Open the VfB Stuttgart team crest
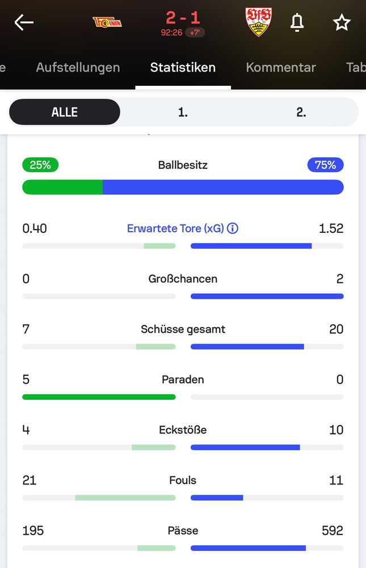Viewport: 366px width, 568px height. click(259, 23)
